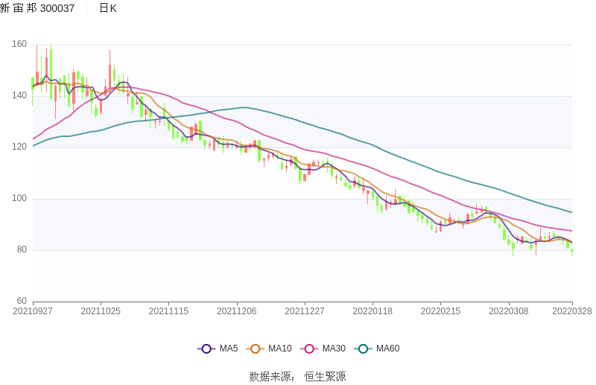Click the MA10 orange circle legend marker
The image size is (596, 385).
[255, 349]
